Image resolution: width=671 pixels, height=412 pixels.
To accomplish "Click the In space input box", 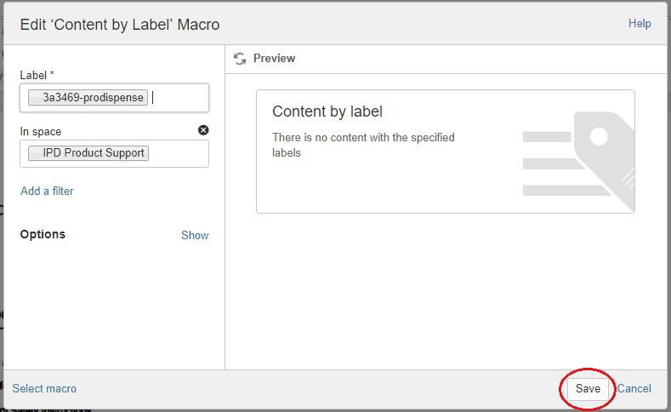I will pyautogui.click(x=114, y=153).
